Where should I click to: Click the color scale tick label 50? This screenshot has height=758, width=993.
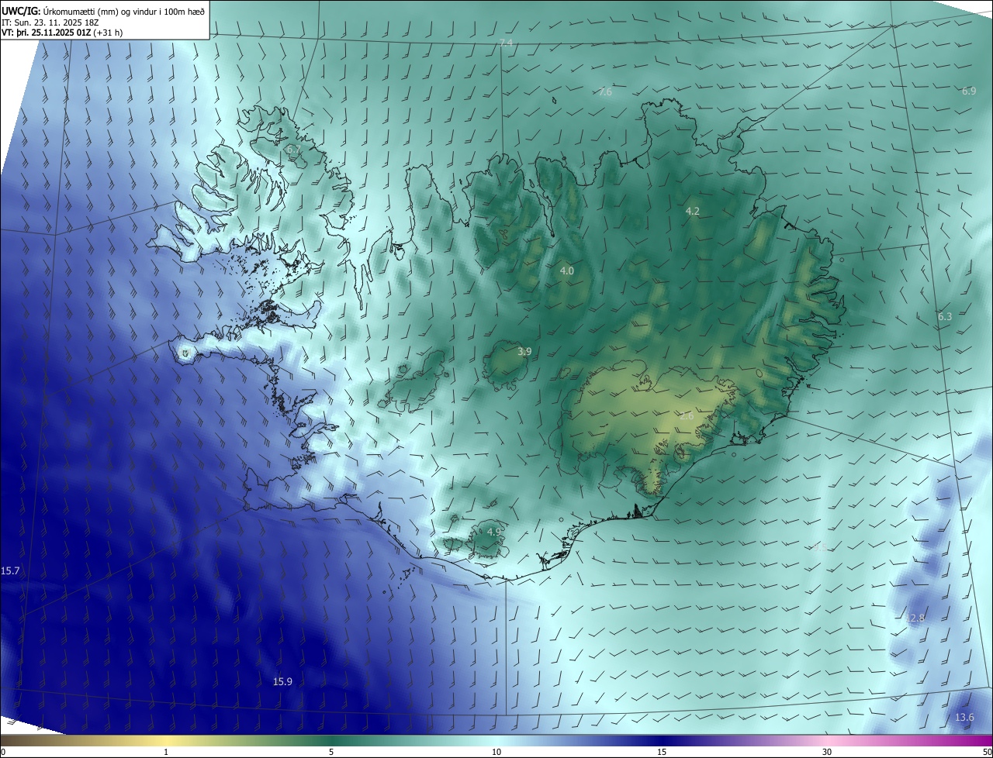pos(987,752)
